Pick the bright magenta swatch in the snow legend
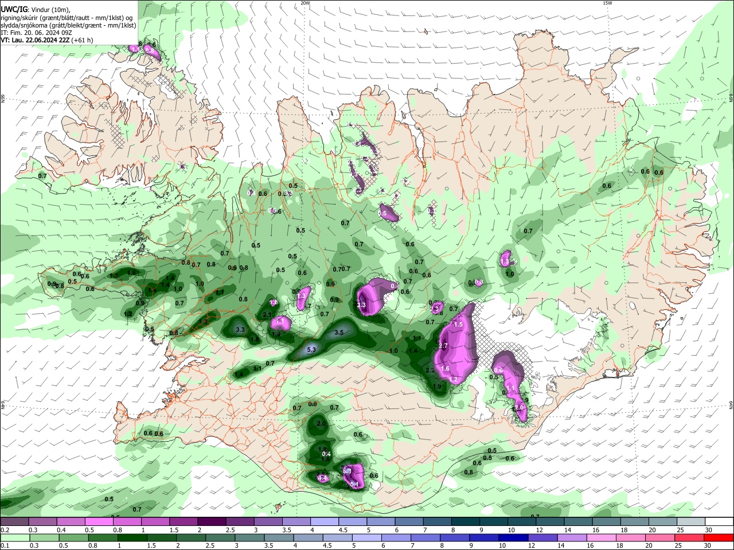The width and height of the screenshot is (734, 550). (99, 521)
